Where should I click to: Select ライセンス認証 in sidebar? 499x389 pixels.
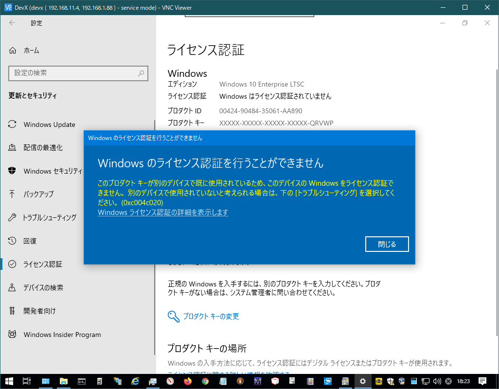click(42, 264)
